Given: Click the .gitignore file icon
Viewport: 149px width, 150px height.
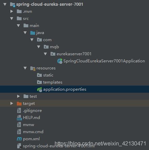Looking at the screenshot, I should coord(19,111).
